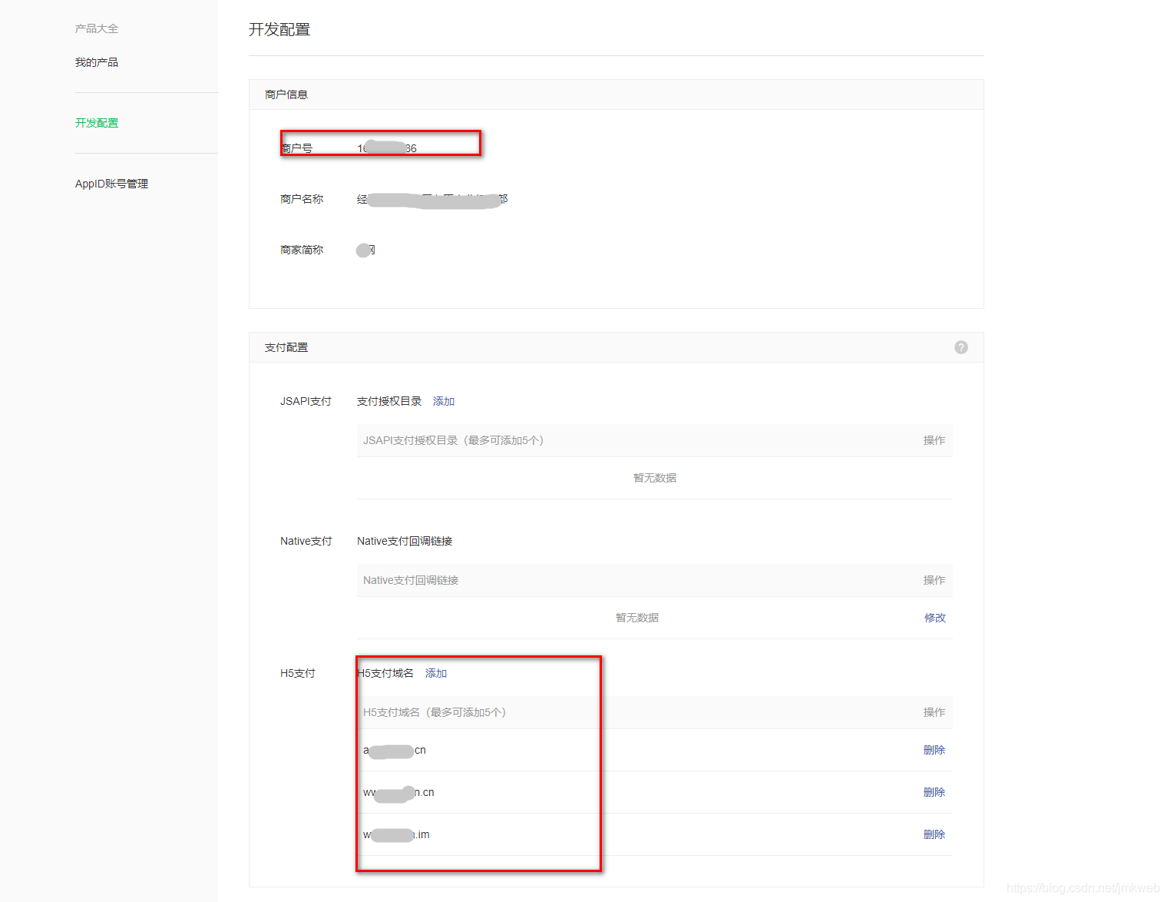Click the 商户信息 section header
Image resolution: width=1167 pixels, height=902 pixels.
click(286, 95)
